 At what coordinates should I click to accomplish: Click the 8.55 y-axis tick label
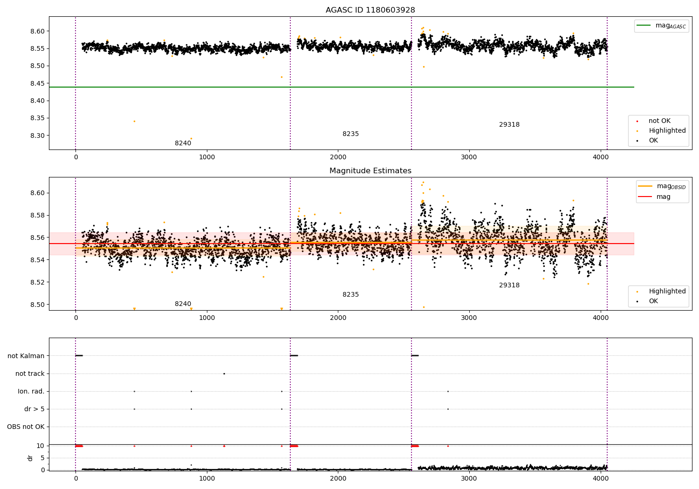click(37, 48)
